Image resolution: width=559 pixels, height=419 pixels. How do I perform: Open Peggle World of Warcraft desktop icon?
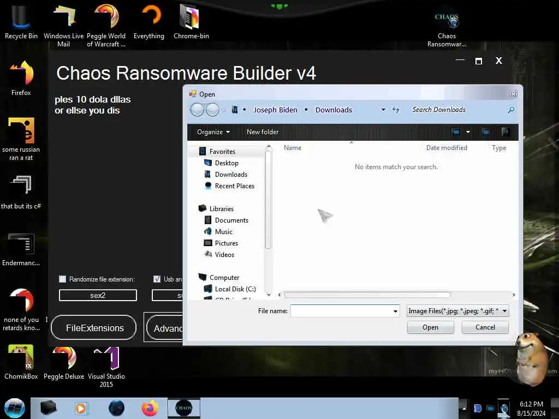click(106, 25)
